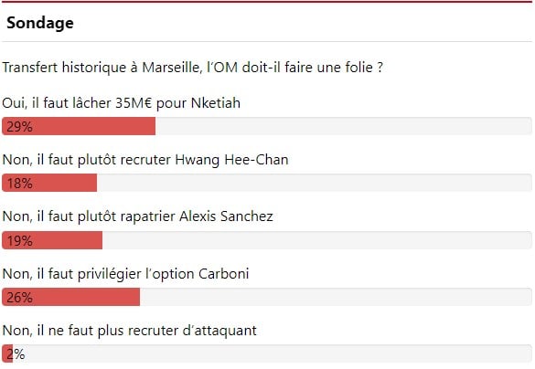
Task: Click the red 26% result bar
Action: (70, 297)
